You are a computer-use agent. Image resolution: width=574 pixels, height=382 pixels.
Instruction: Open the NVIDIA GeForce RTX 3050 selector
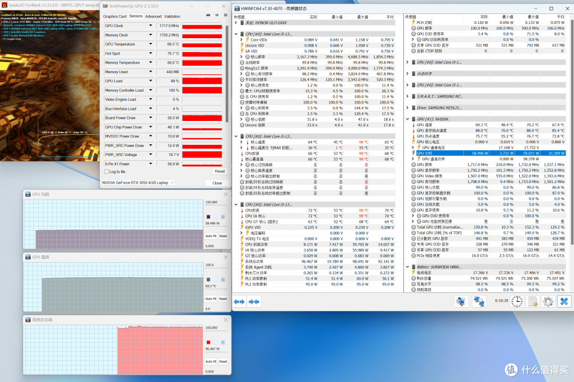(138, 183)
